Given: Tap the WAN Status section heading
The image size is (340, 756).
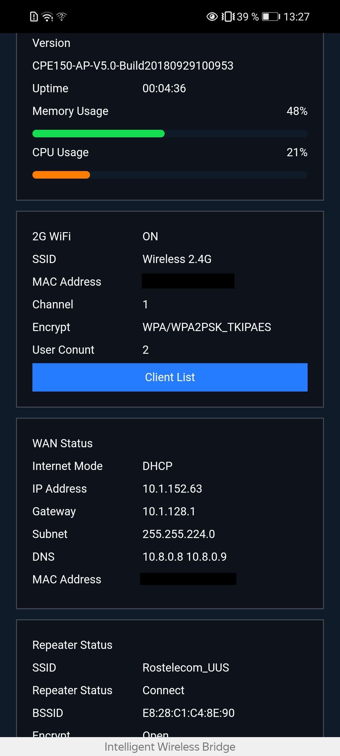Looking at the screenshot, I should click(62, 443).
